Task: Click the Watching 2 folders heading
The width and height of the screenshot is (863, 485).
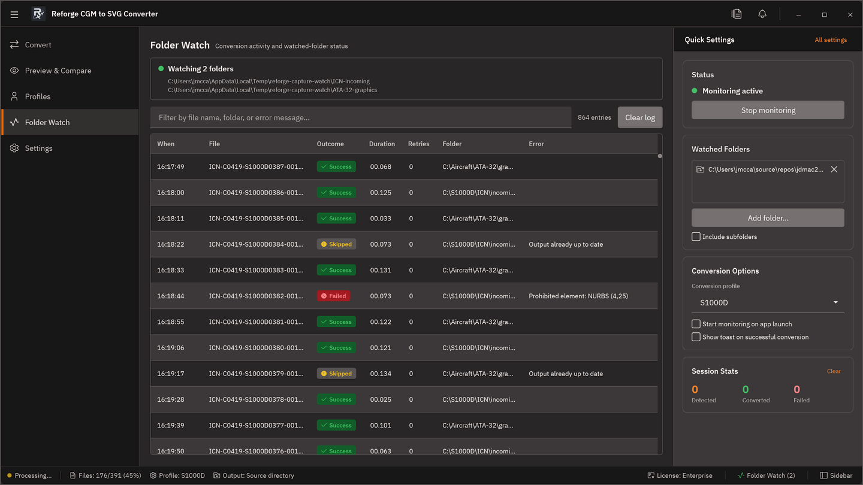Action: point(201,69)
